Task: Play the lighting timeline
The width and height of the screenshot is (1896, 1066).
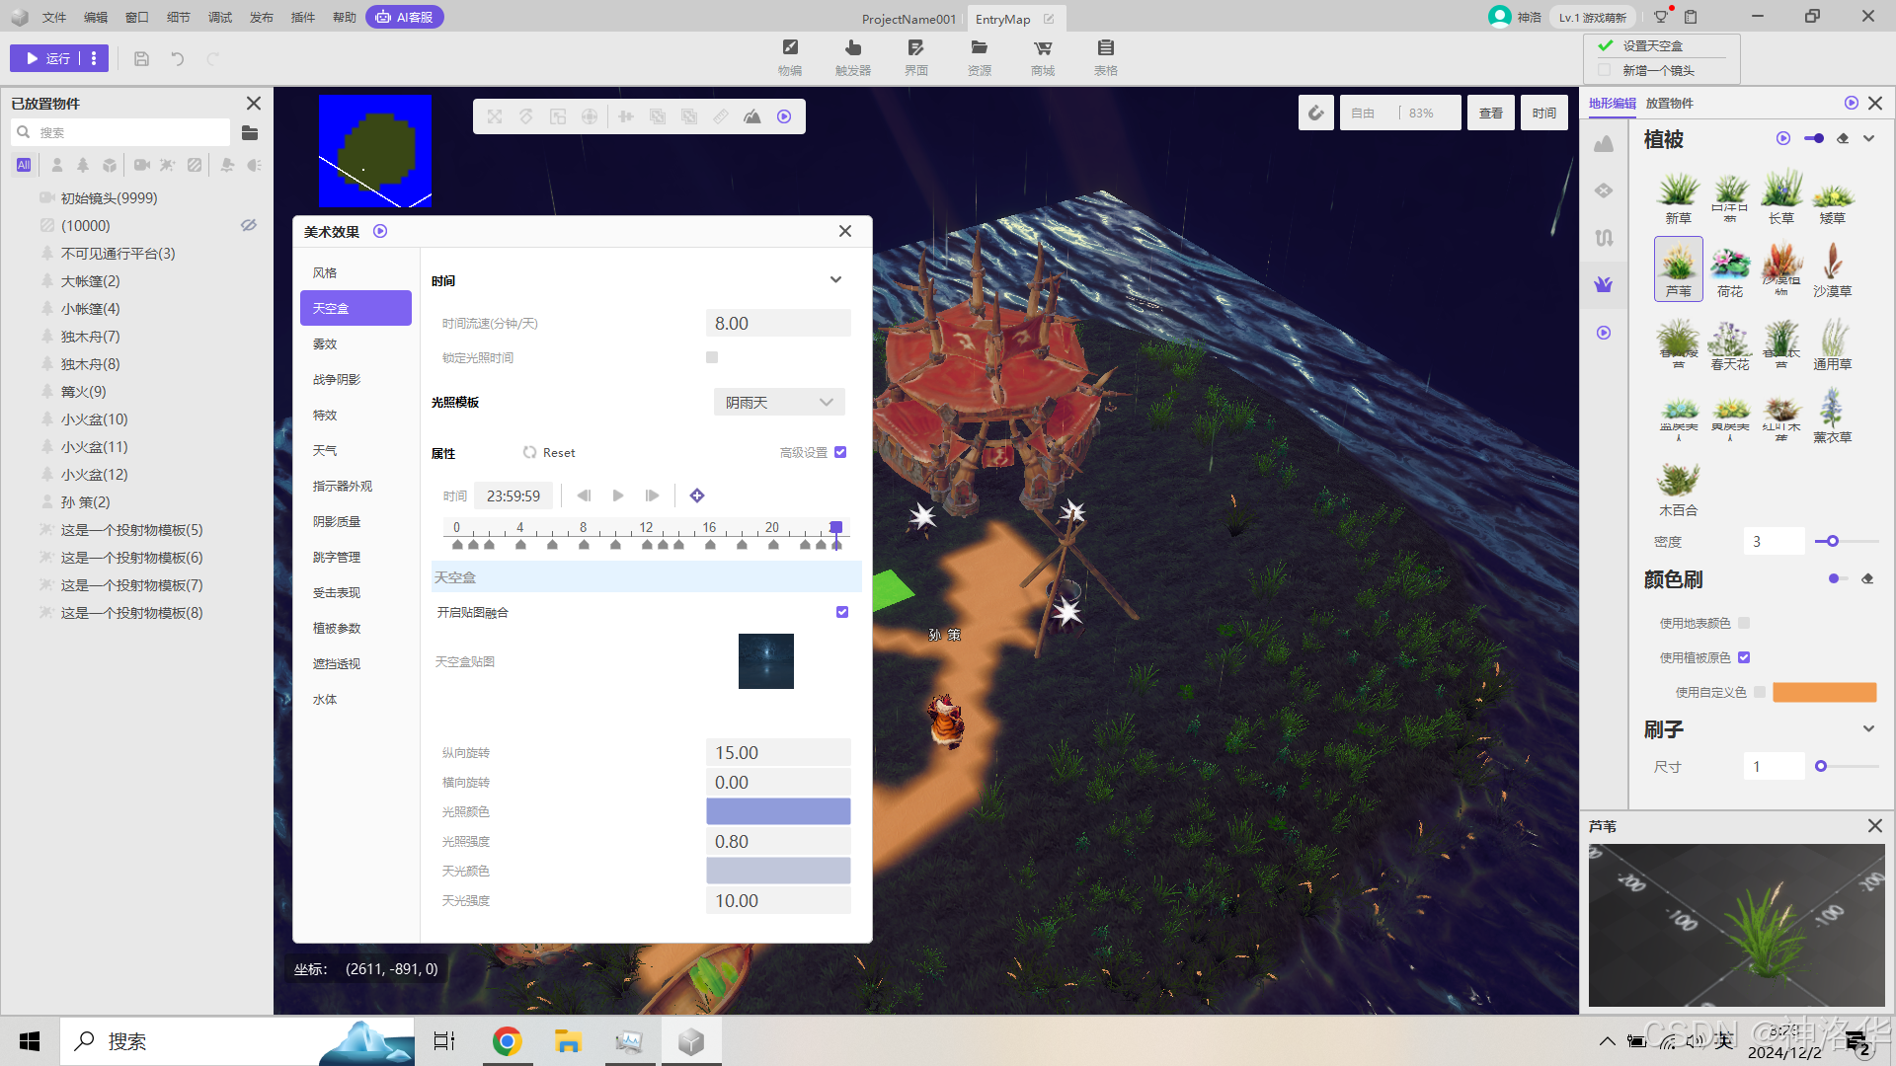Action: (618, 495)
